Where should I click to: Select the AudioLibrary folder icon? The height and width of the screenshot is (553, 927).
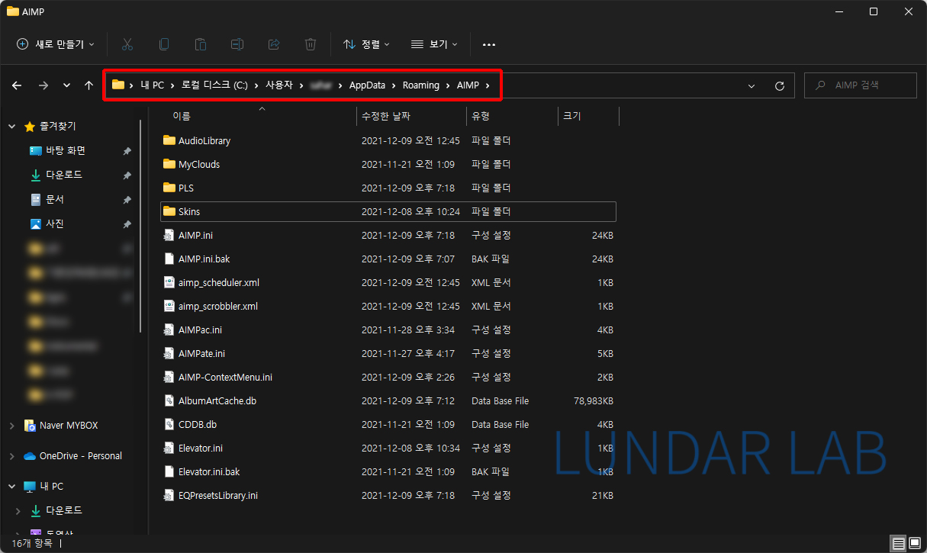[169, 140]
